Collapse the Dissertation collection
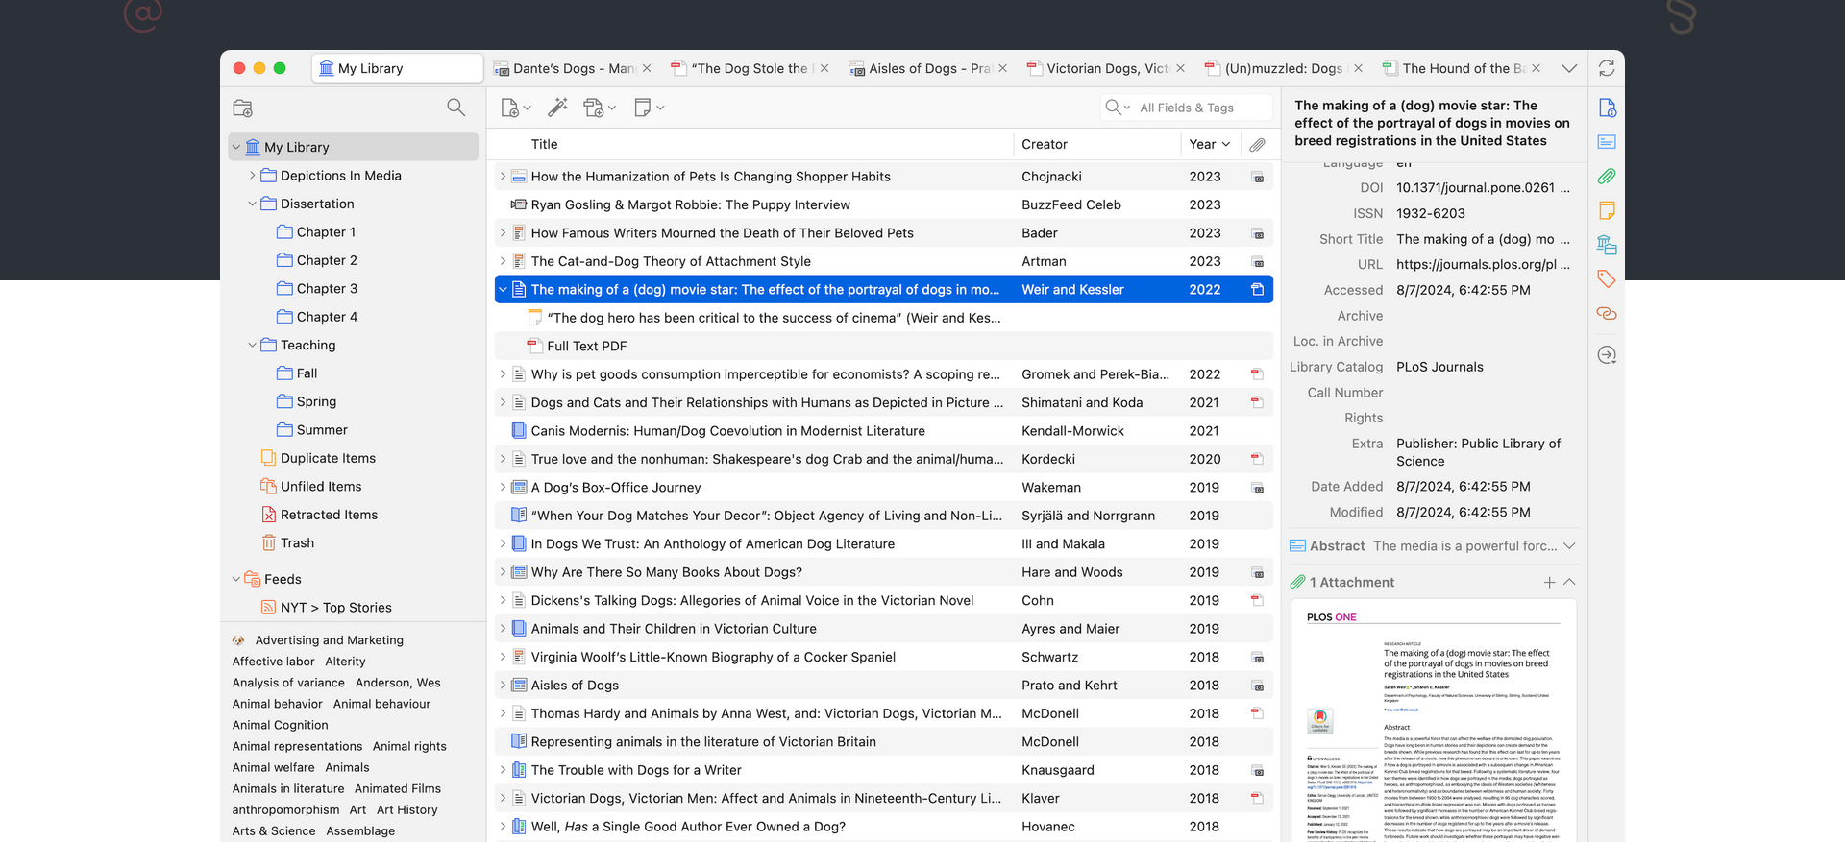This screenshot has height=842, width=1845. click(x=252, y=204)
